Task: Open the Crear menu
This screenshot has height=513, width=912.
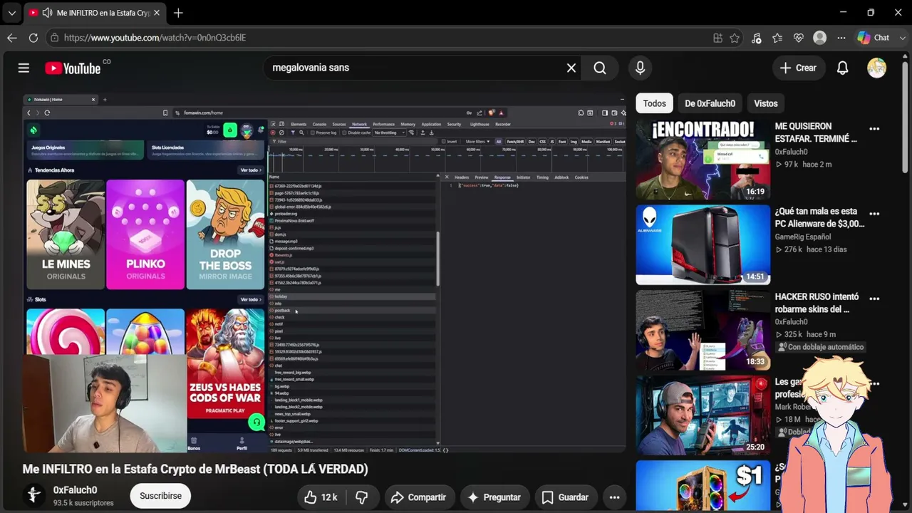Action: click(798, 68)
